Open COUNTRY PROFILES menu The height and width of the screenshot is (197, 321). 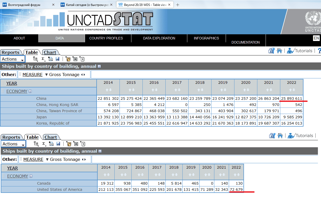pos(106,38)
